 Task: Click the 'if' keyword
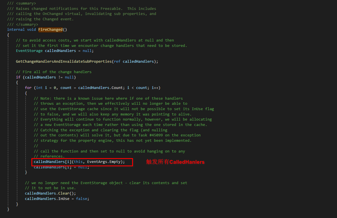point(18,77)
